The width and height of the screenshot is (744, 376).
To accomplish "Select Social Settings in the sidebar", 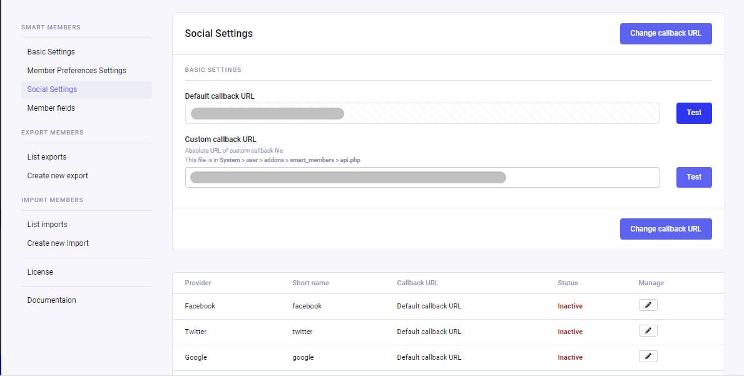I will point(52,89).
